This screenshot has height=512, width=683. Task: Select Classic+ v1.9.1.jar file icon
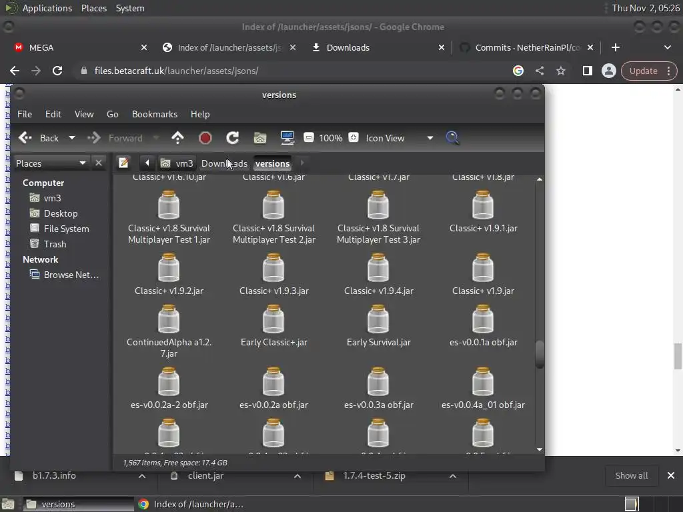pos(483,205)
